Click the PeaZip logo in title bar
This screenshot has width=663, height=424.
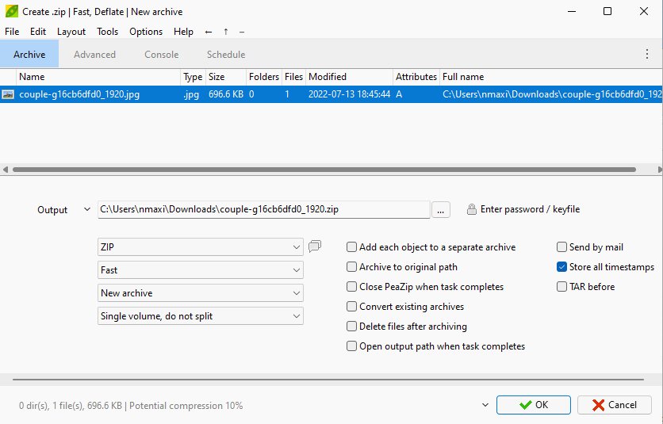tap(11, 11)
